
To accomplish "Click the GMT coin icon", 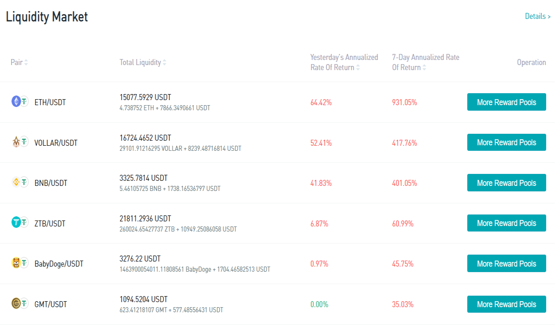I will pos(17,303).
